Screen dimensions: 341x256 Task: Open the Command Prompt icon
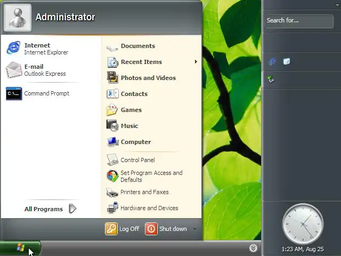14,94
